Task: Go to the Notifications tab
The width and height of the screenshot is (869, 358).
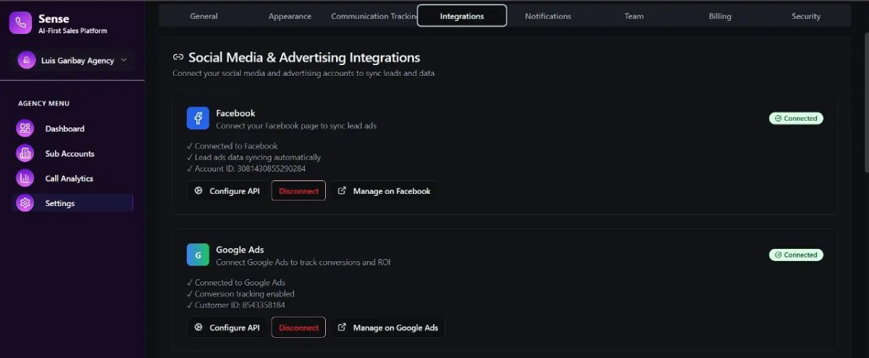Action: 547,16
